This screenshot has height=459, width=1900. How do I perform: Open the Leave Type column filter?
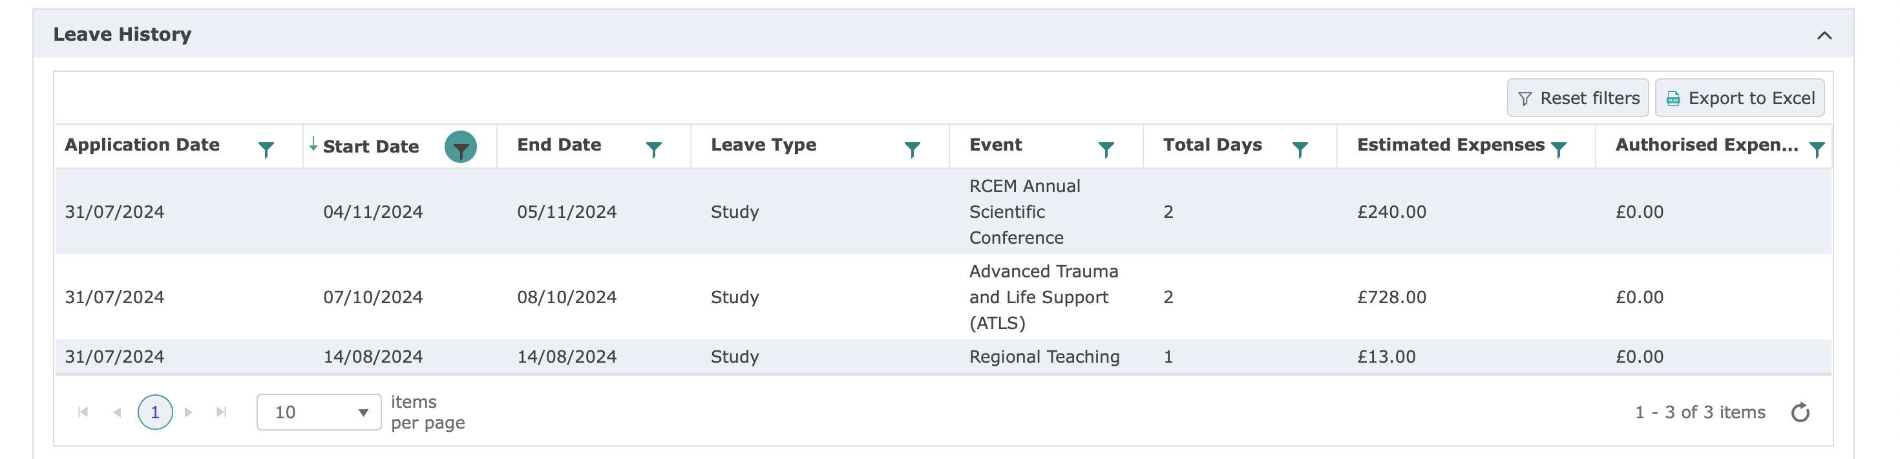913,149
